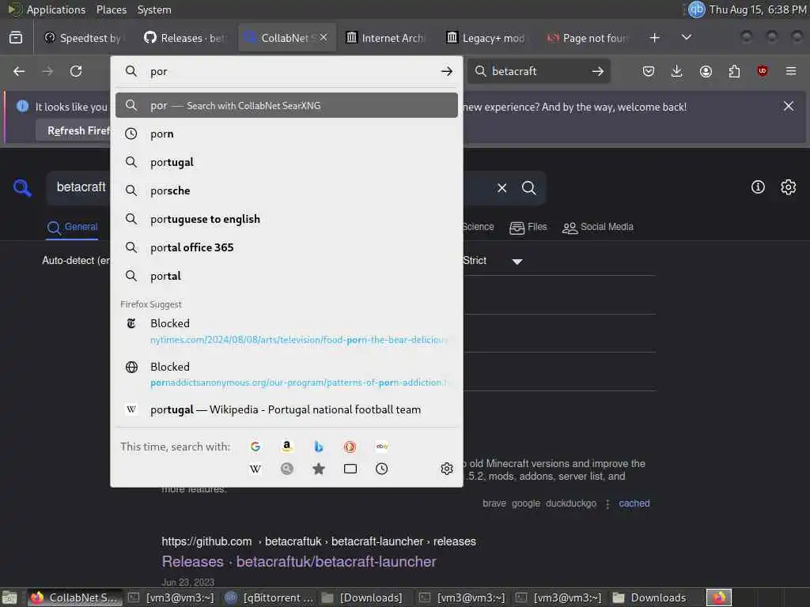The height and width of the screenshot is (607, 810).
Task: Search history with the clock icon
Action: click(382, 469)
